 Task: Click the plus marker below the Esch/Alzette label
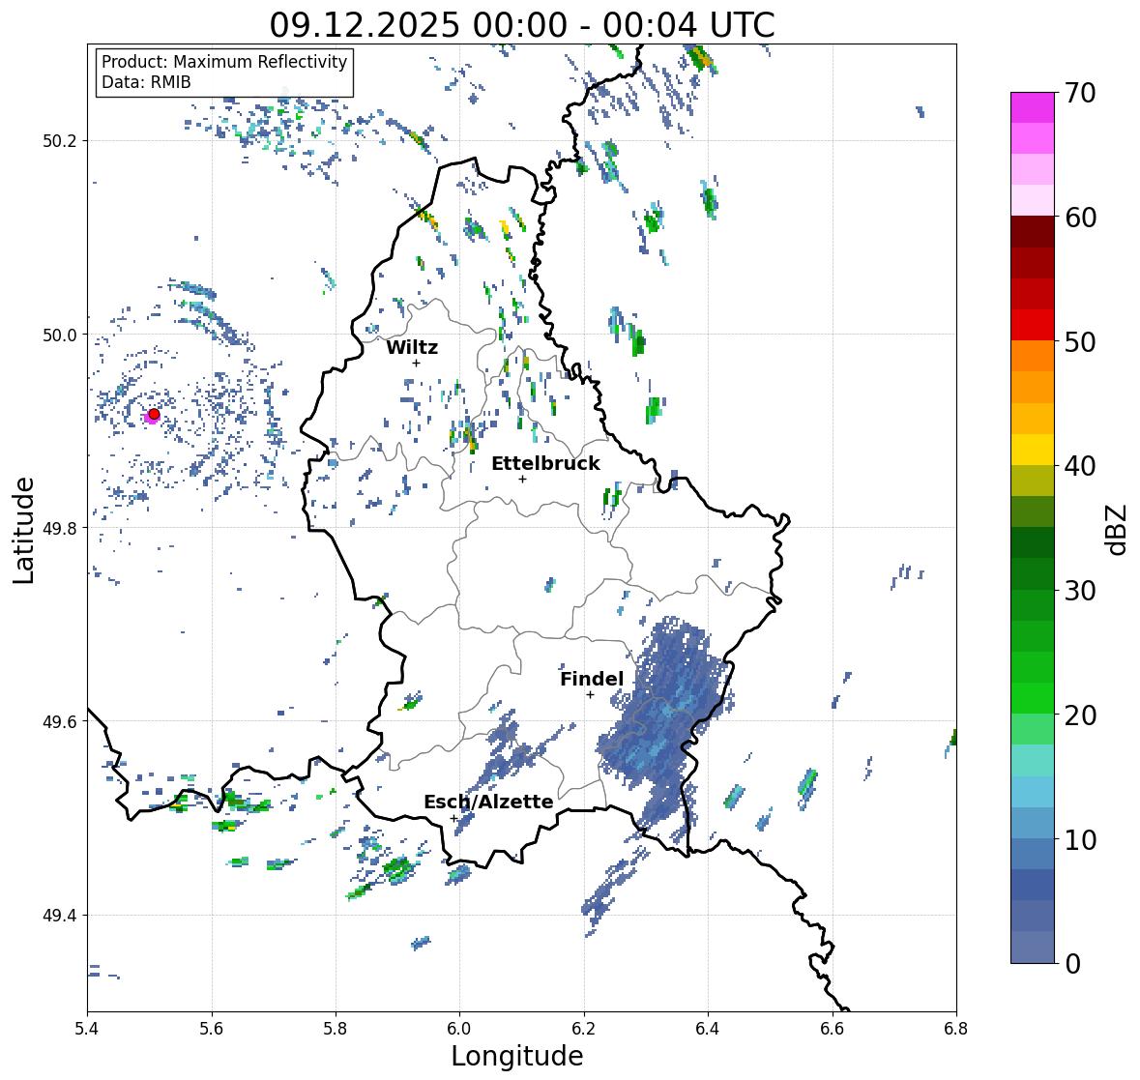pyautogui.click(x=453, y=818)
